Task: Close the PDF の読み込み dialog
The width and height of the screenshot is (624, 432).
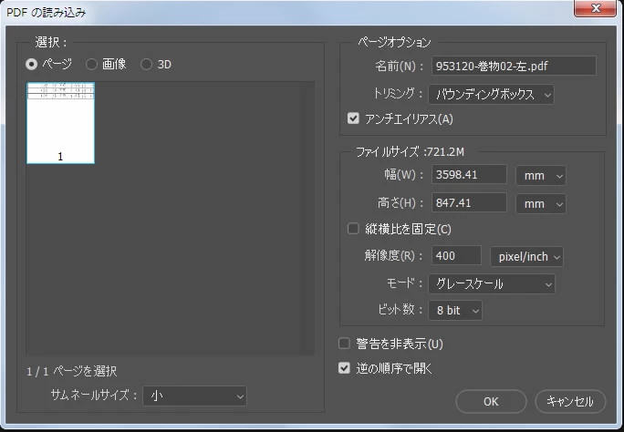Action: point(595,8)
